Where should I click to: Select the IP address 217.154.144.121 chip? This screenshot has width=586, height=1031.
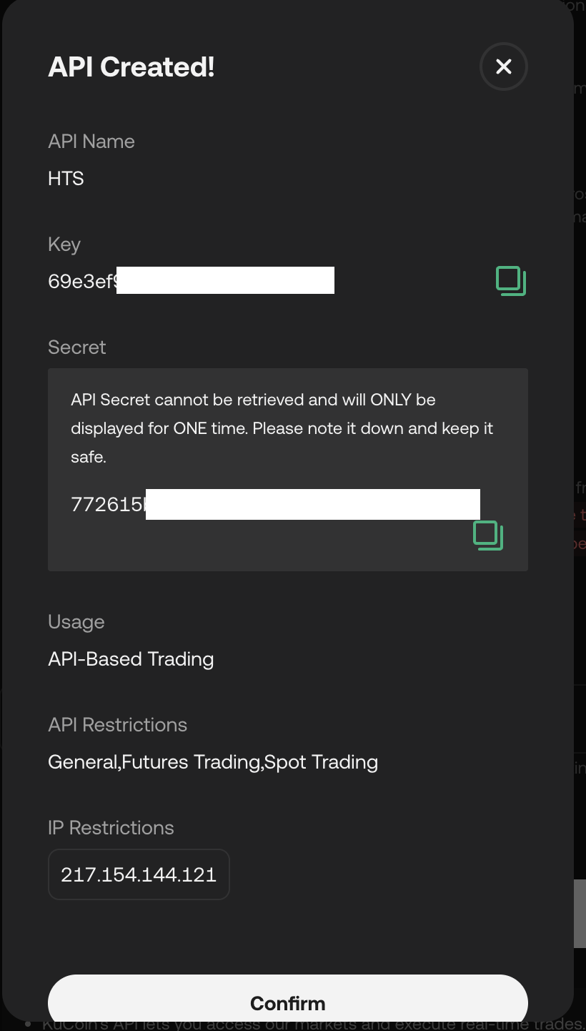coord(139,874)
